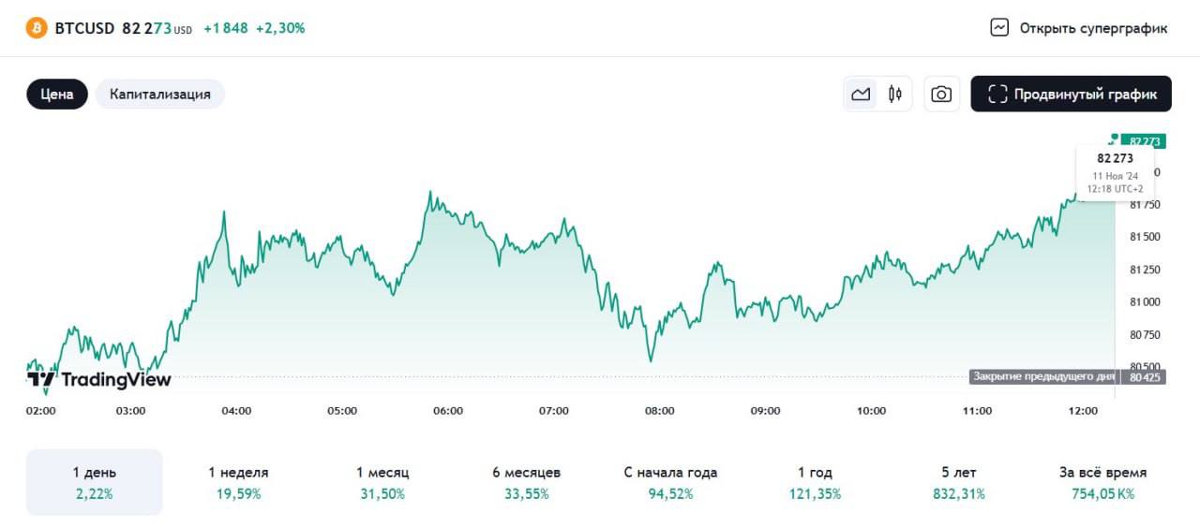
Task: Switch to the candlestick chart view
Action: [895, 94]
